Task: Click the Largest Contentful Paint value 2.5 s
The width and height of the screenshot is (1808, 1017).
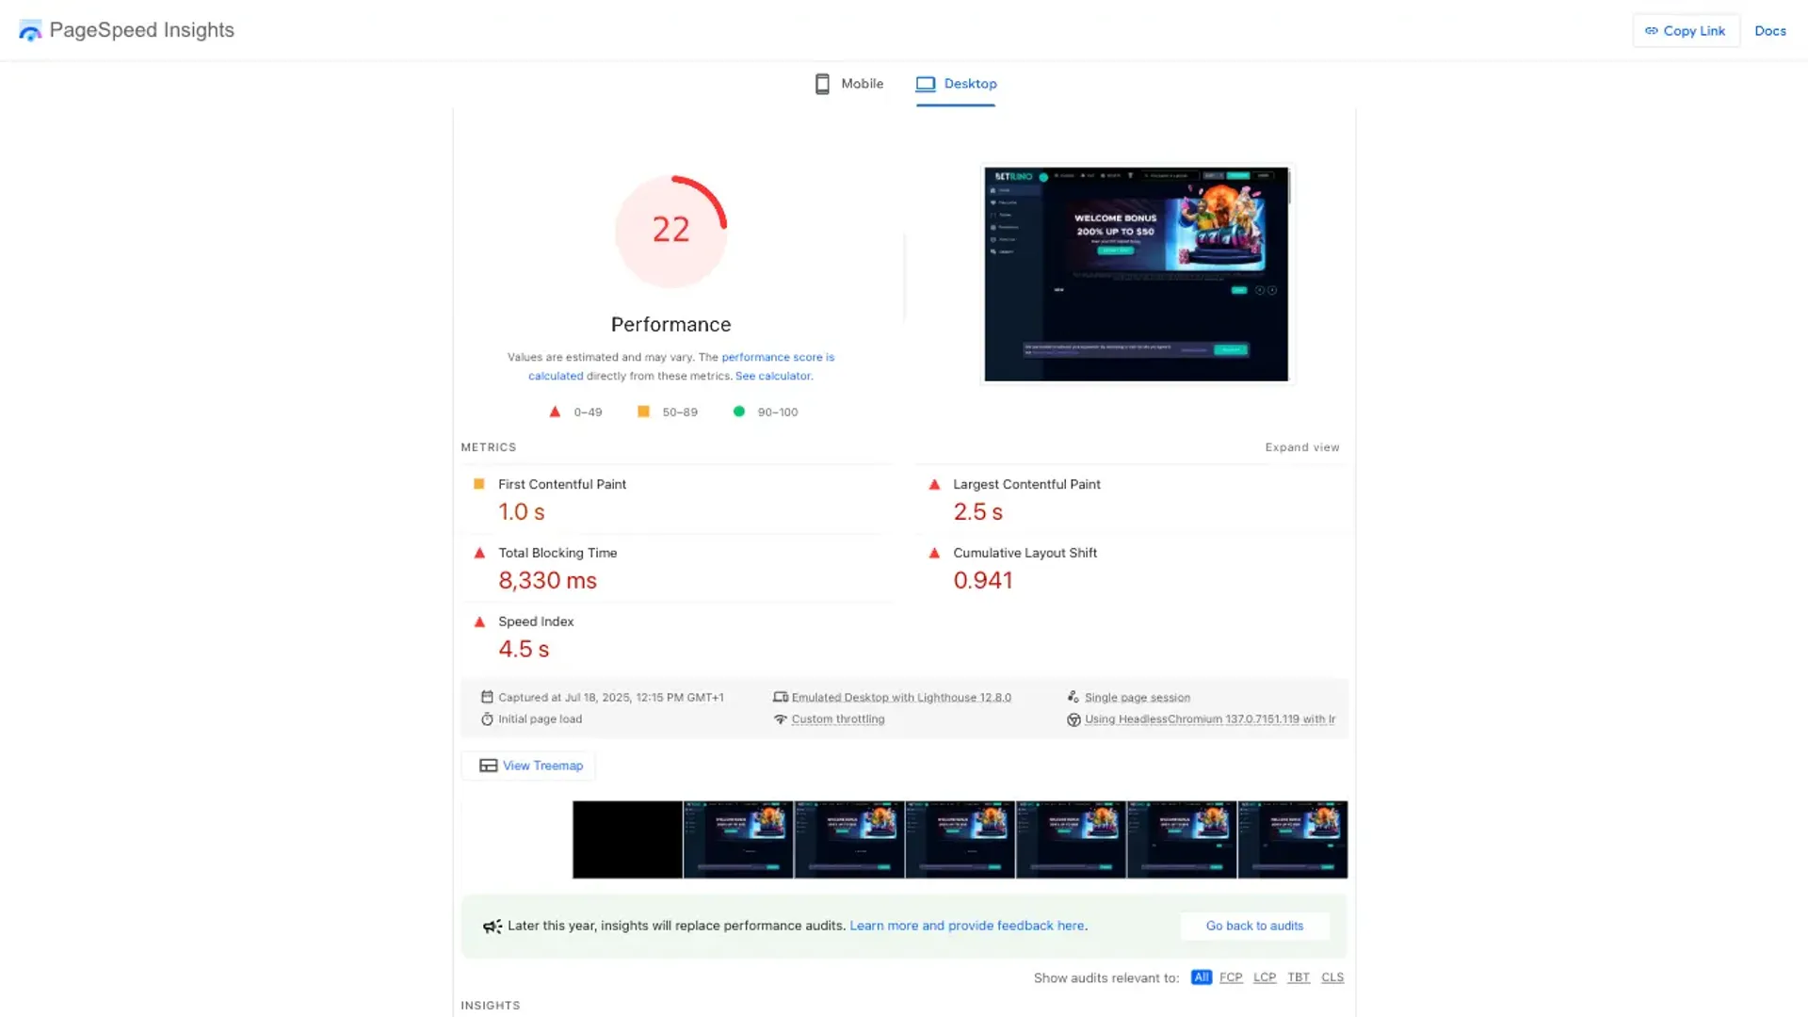Action: pos(977,512)
